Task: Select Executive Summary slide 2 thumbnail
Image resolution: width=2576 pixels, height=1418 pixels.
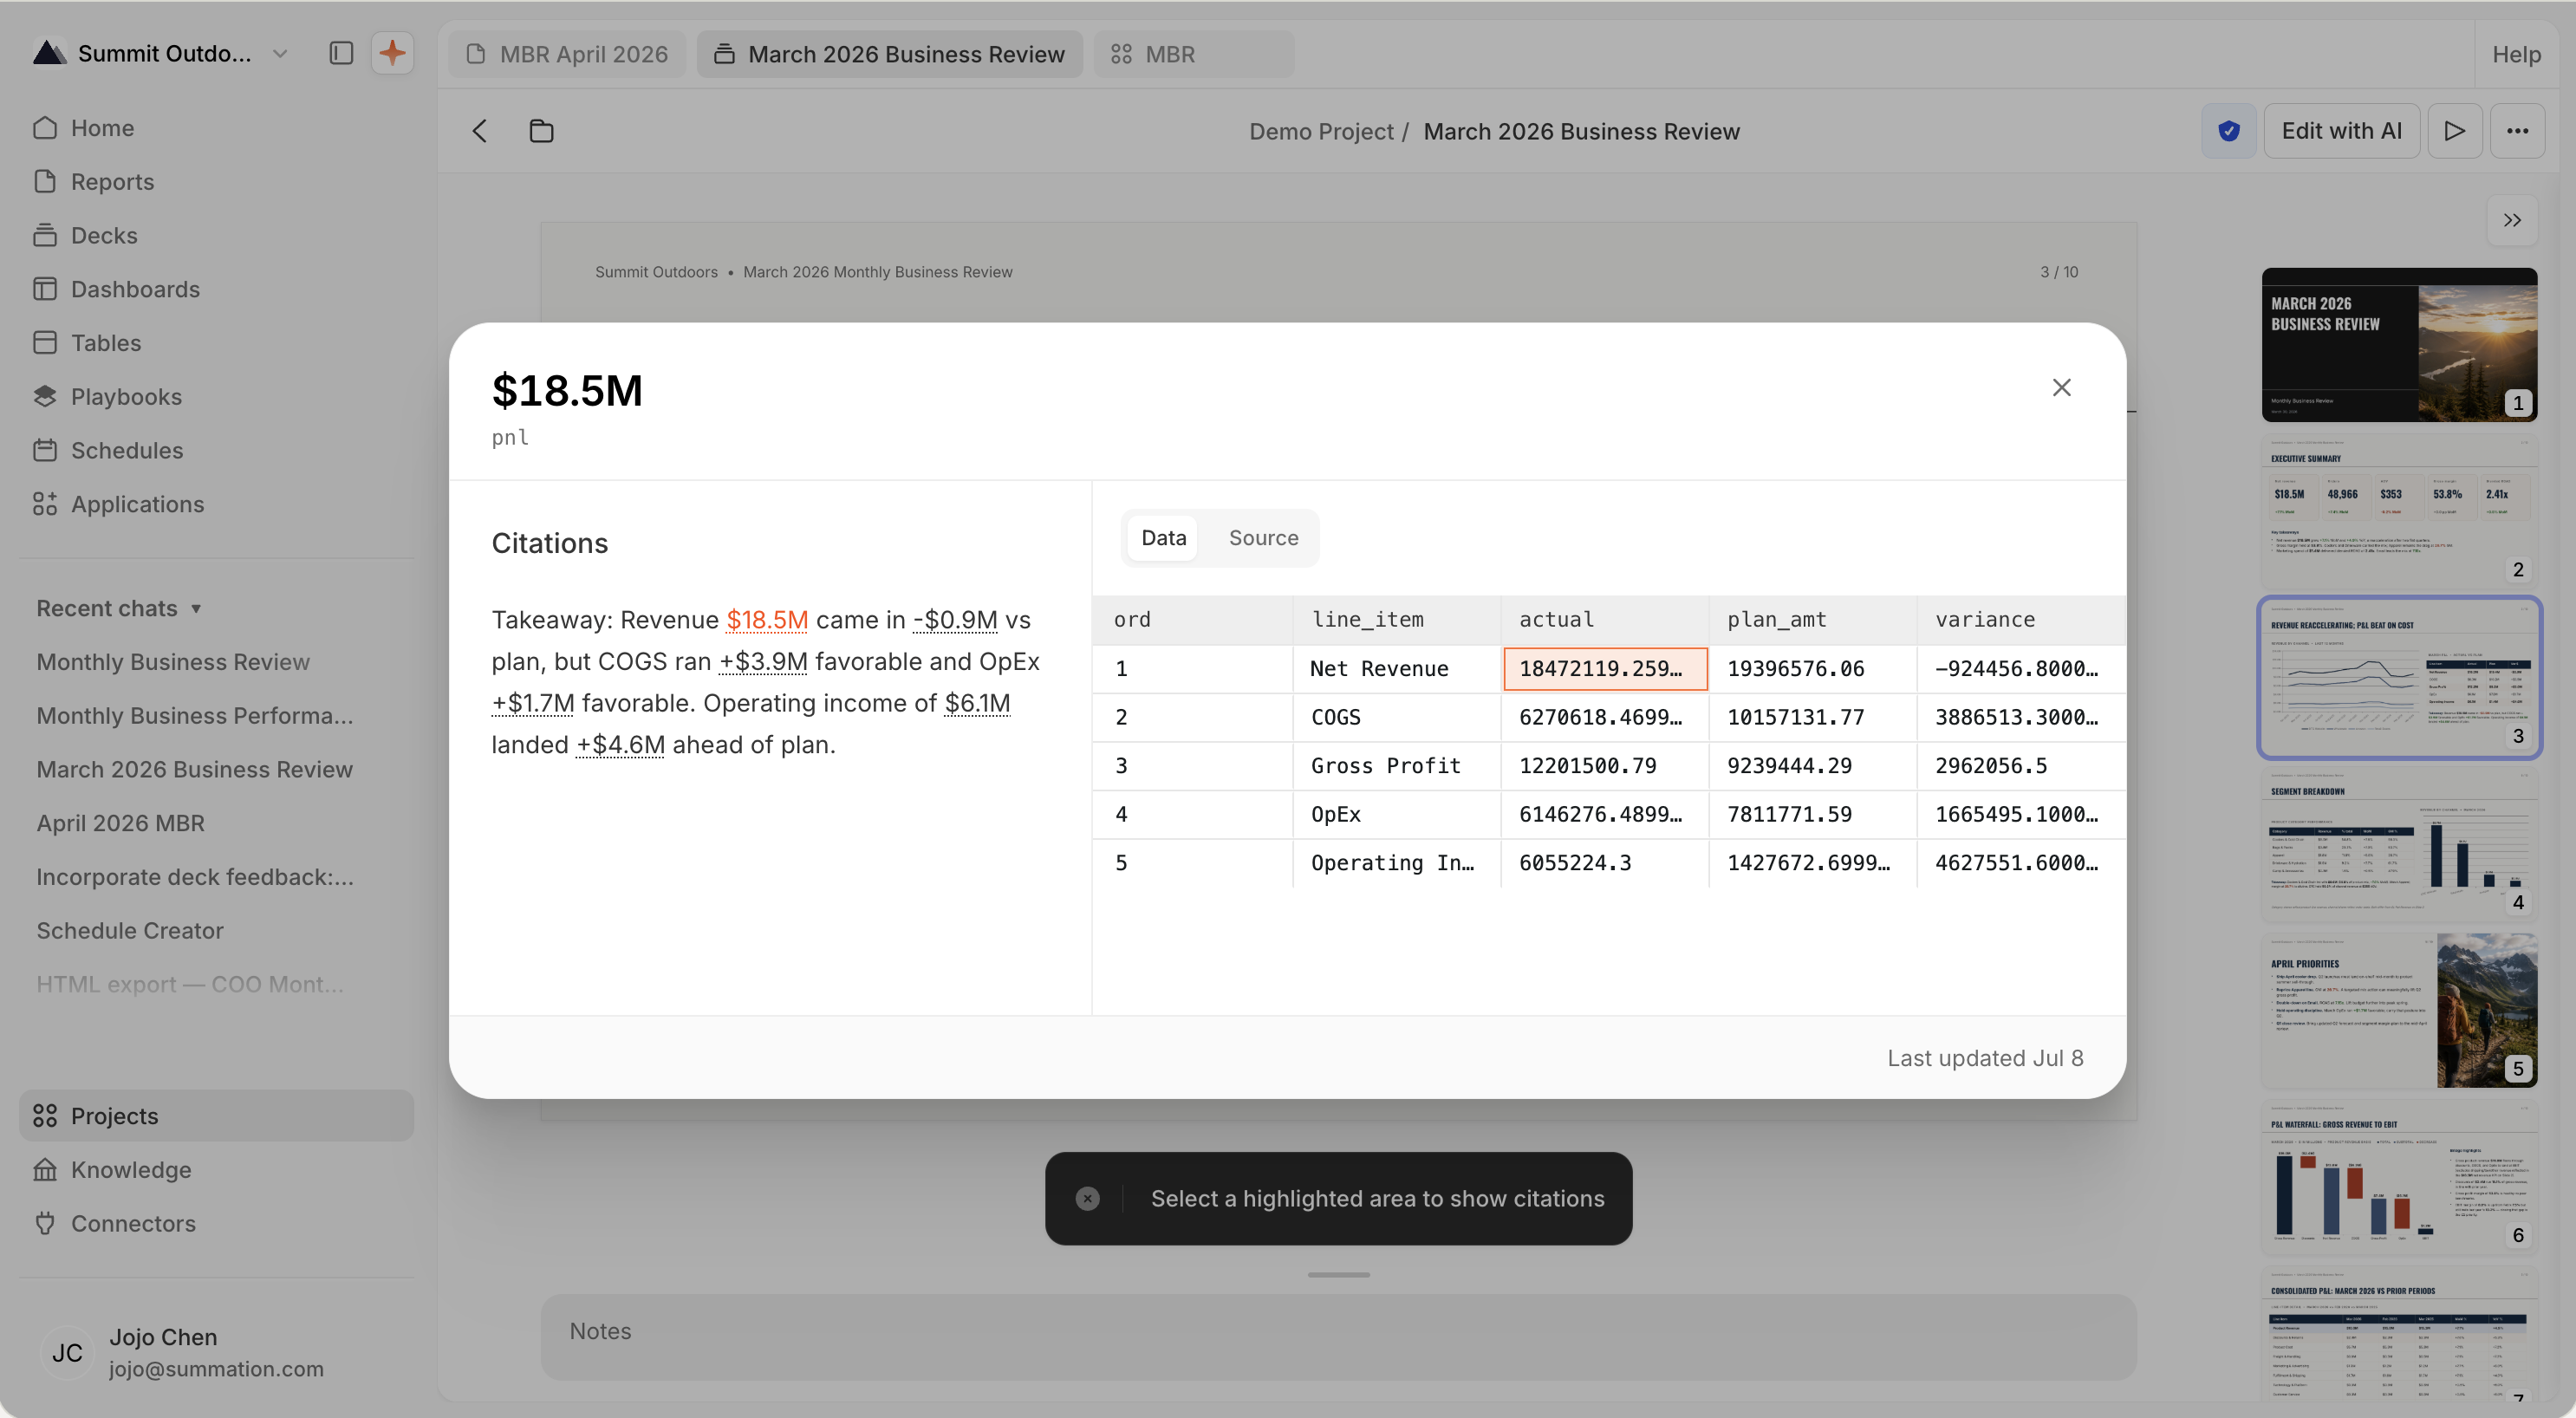Action: pyautogui.click(x=2398, y=511)
